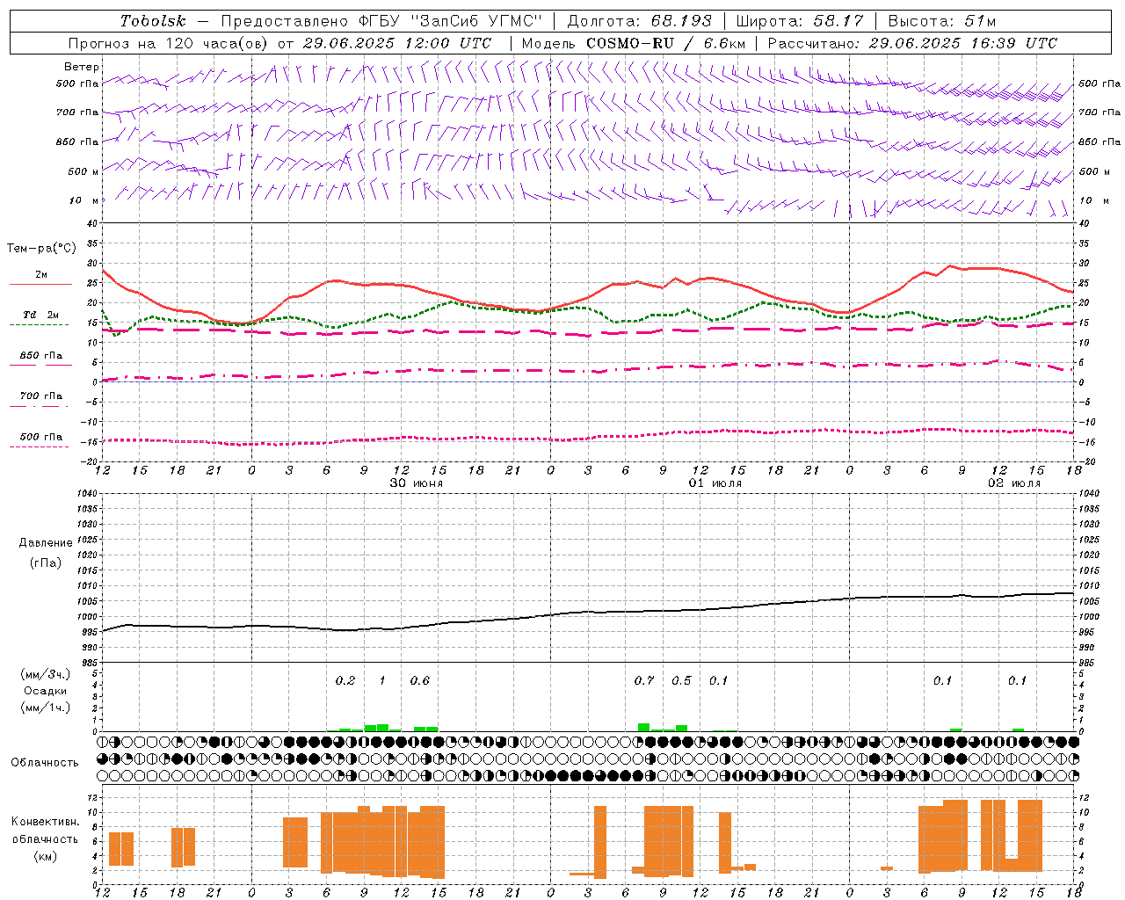Click the text 'Предоставлено ФГБУ "ЗапСиб УГМС"'

click(381, 20)
